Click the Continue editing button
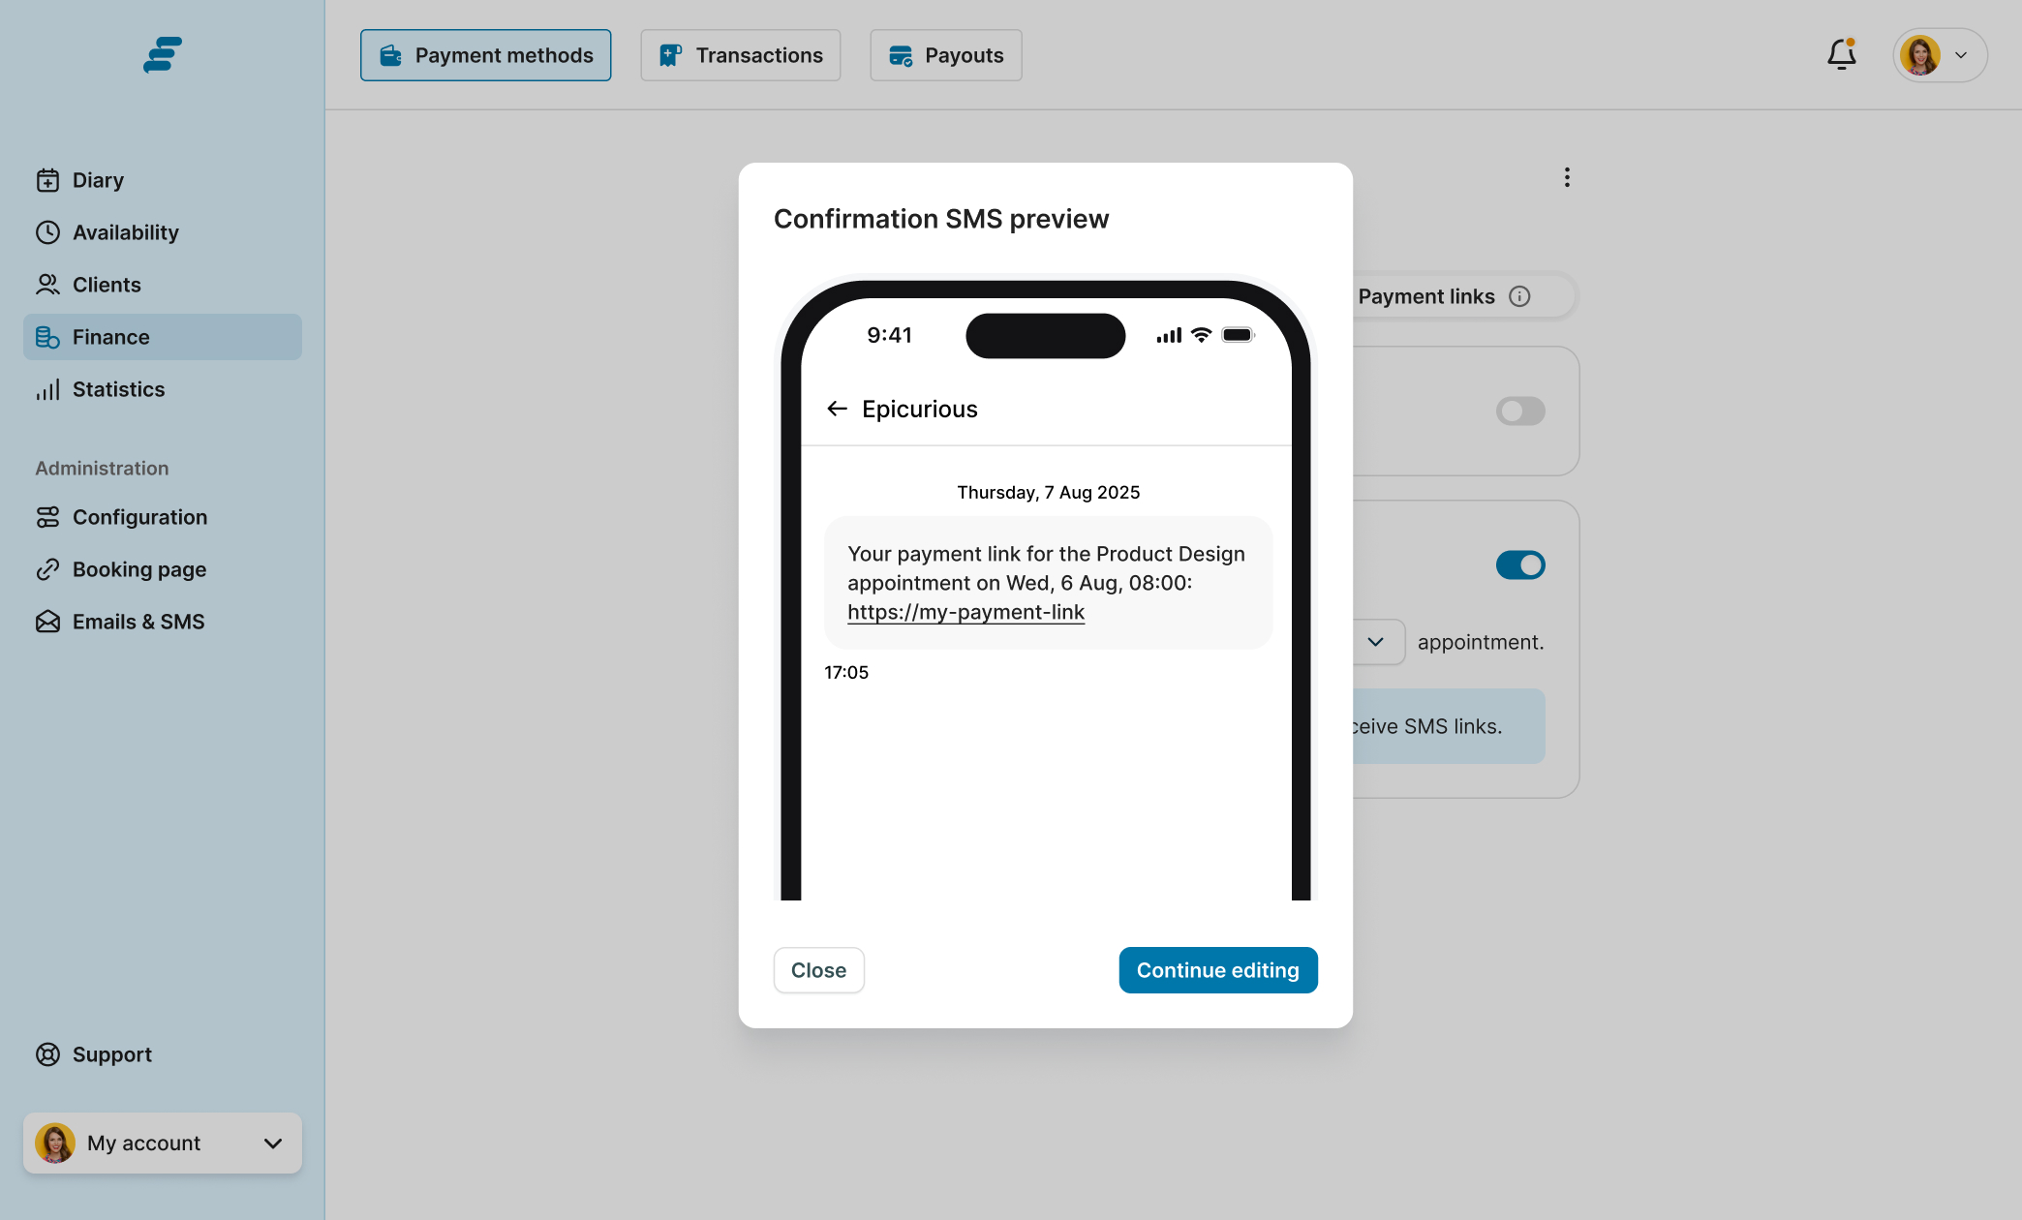Screen dimensions: 2022x1220 (x=1217, y=970)
